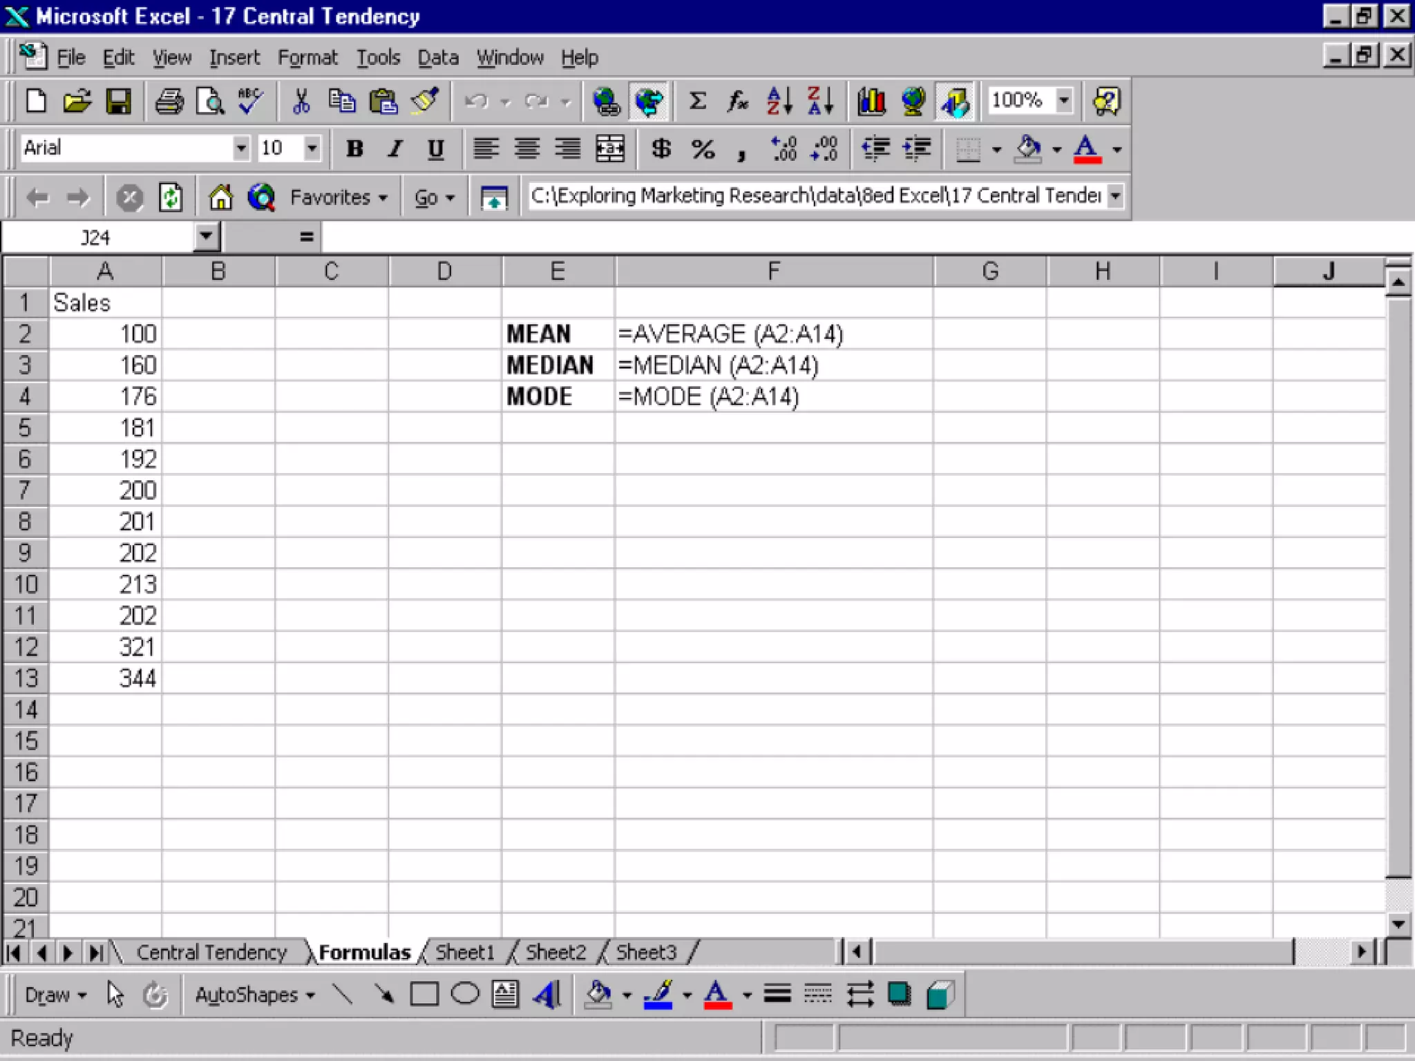The width and height of the screenshot is (1415, 1061).
Task: Launch the Chart Wizard icon
Action: [x=871, y=101]
